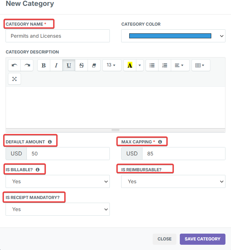Insert an ordered numbered list
The height and width of the screenshot is (250, 231).
click(165, 65)
